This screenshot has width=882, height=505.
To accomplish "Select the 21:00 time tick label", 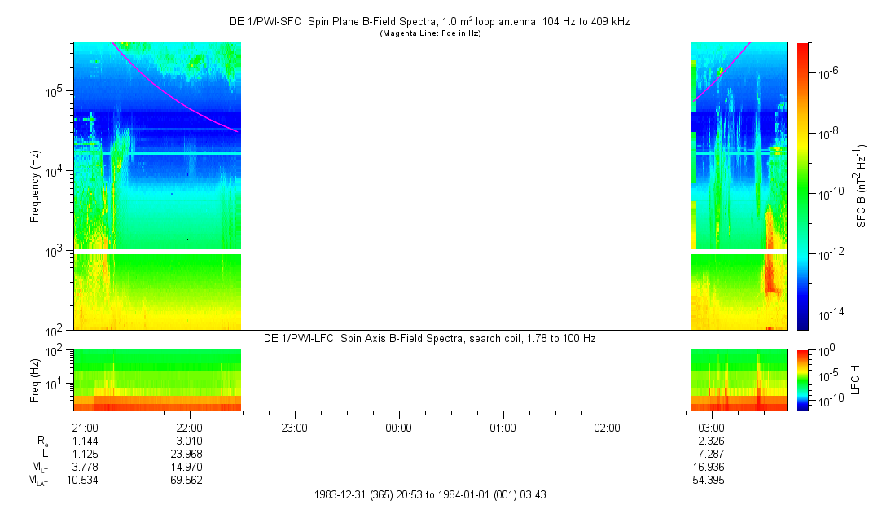I will click(x=86, y=427).
